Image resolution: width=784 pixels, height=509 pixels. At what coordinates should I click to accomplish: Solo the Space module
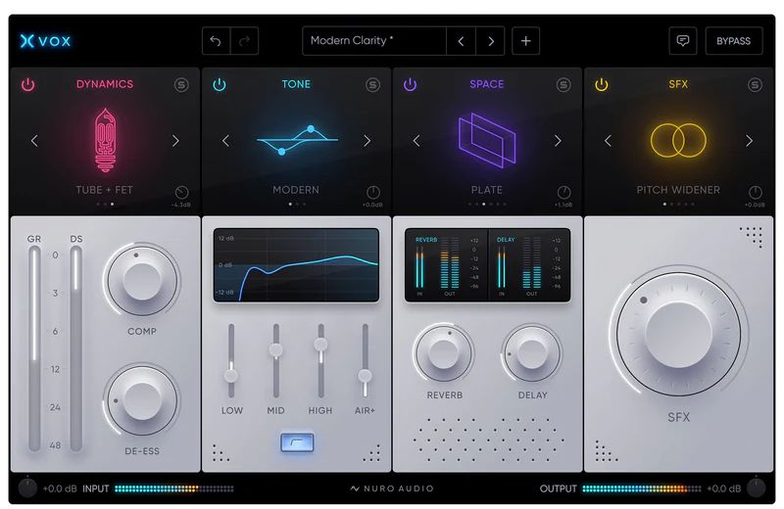tap(563, 85)
